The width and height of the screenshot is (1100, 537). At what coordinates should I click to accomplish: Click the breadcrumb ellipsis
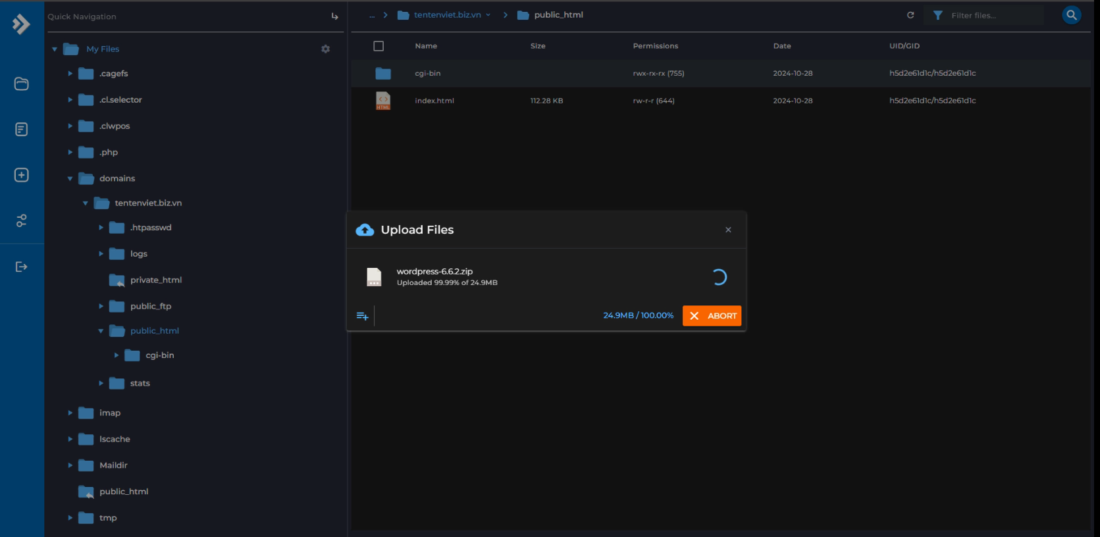click(x=372, y=16)
